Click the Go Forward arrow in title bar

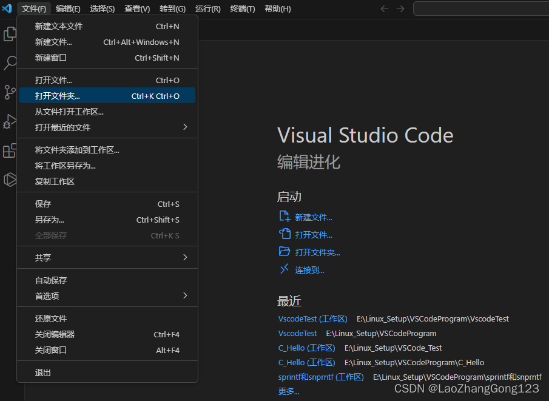tap(400, 8)
